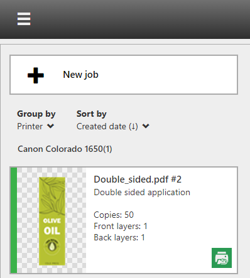Click the Sort by label

pos(92,114)
